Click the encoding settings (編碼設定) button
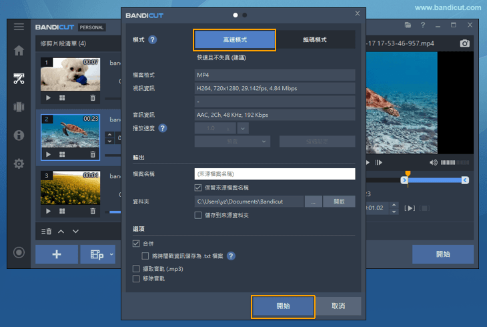487x327 pixels. click(x=317, y=141)
